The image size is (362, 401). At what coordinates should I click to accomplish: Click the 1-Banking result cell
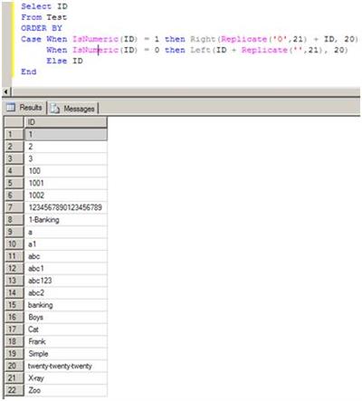coord(65,220)
